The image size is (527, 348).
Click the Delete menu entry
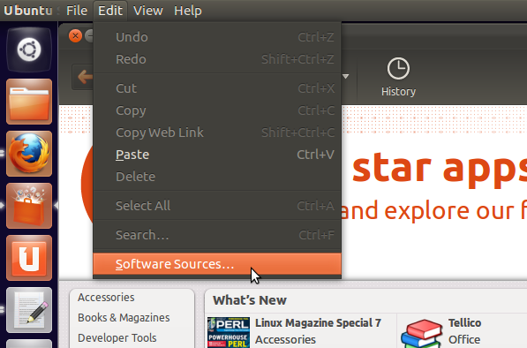tap(217, 177)
